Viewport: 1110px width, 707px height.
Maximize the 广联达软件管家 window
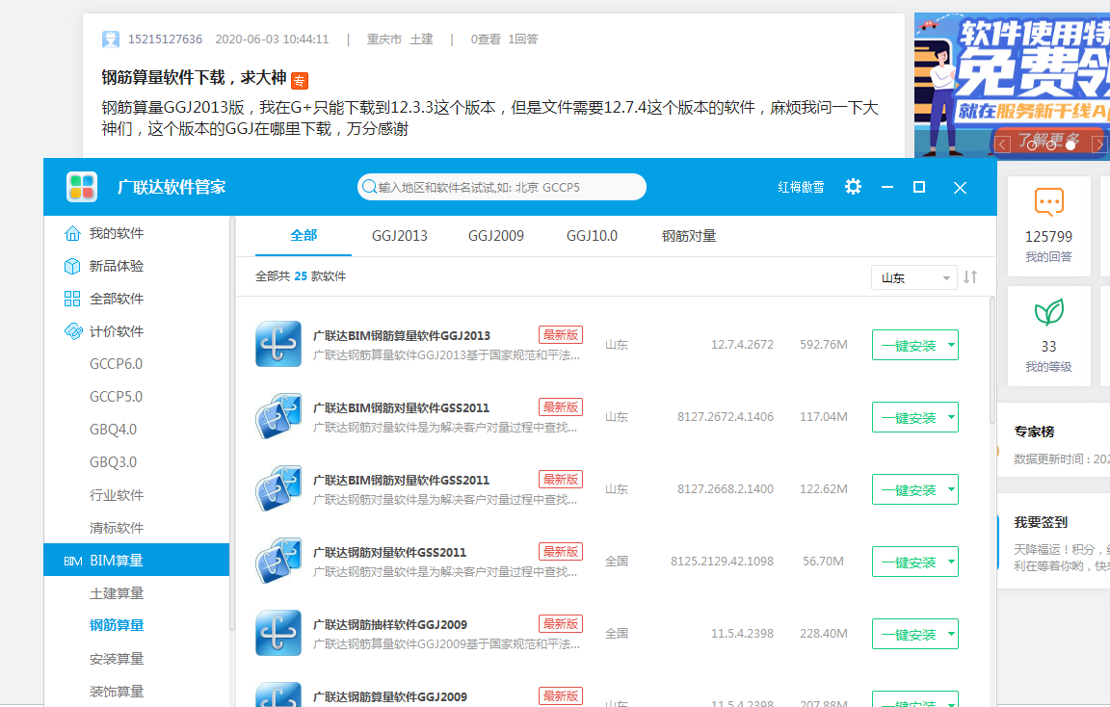(x=919, y=187)
